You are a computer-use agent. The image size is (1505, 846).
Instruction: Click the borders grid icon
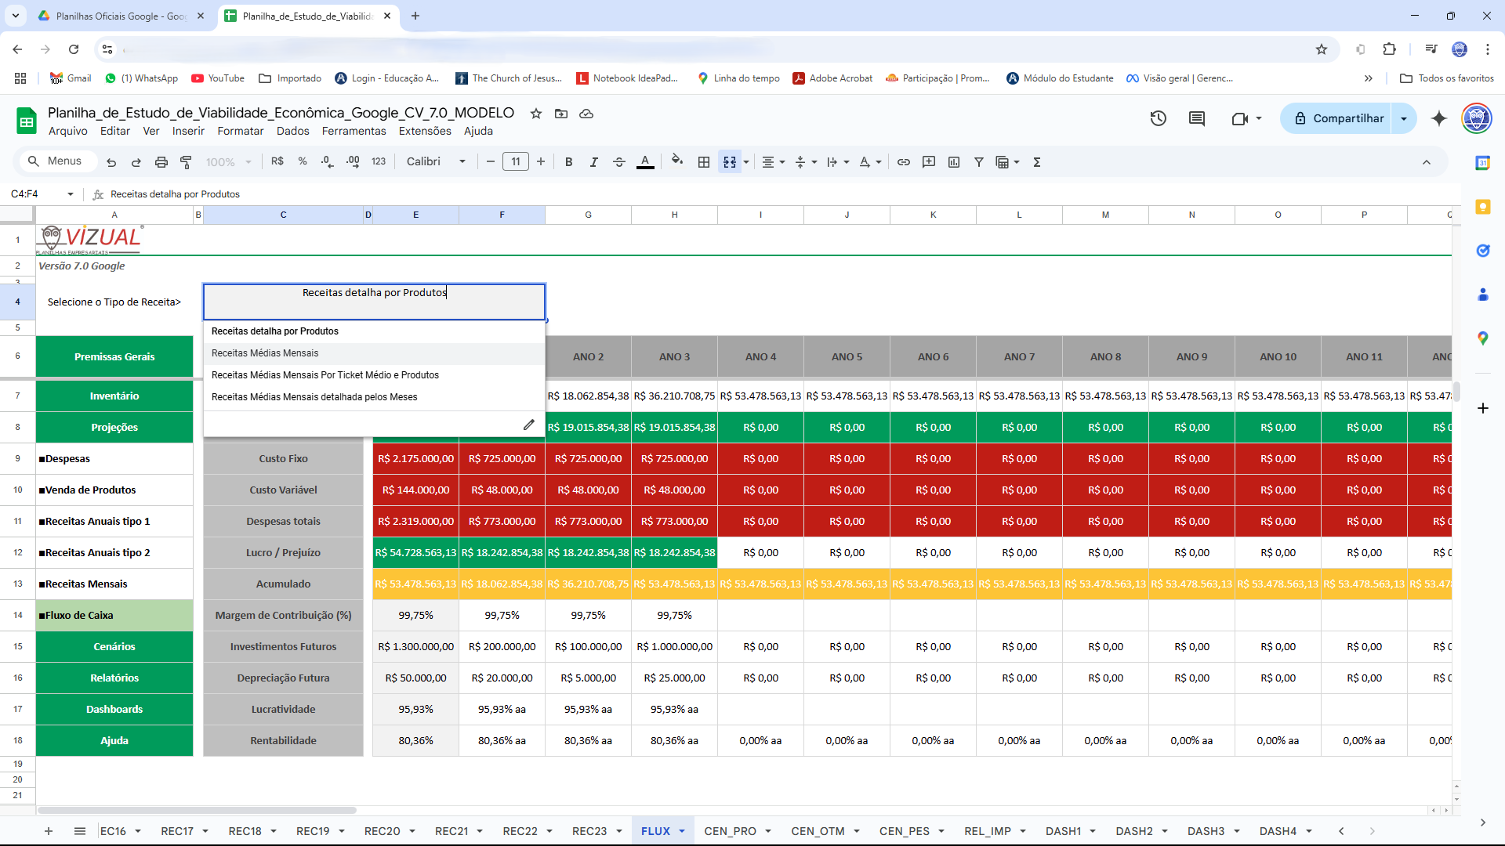(x=704, y=162)
